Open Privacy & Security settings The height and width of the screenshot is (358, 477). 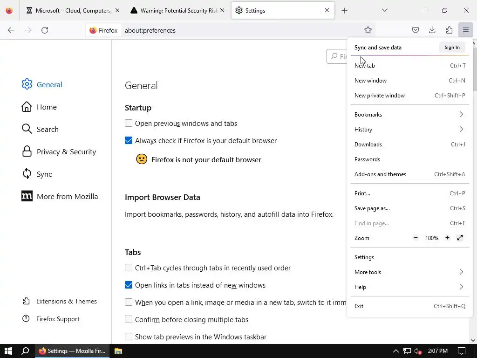[x=59, y=151]
